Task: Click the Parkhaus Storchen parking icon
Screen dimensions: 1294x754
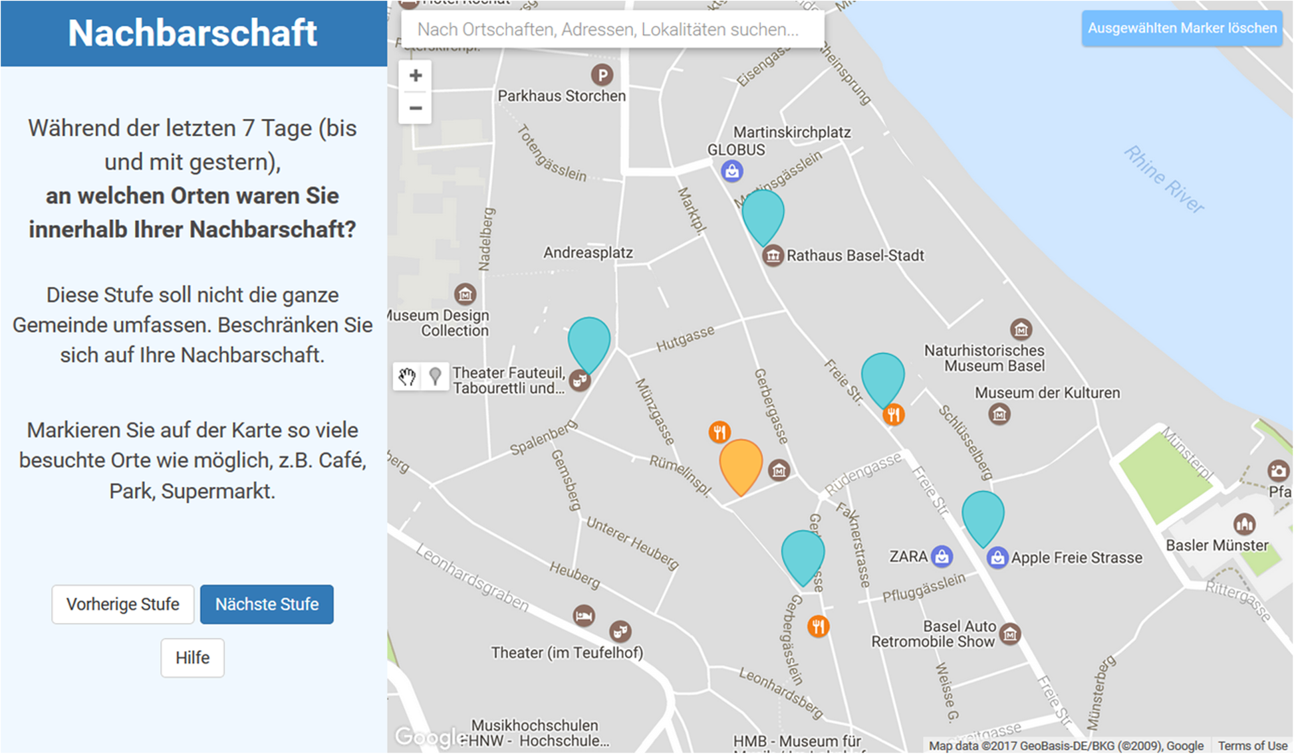Action: [602, 75]
